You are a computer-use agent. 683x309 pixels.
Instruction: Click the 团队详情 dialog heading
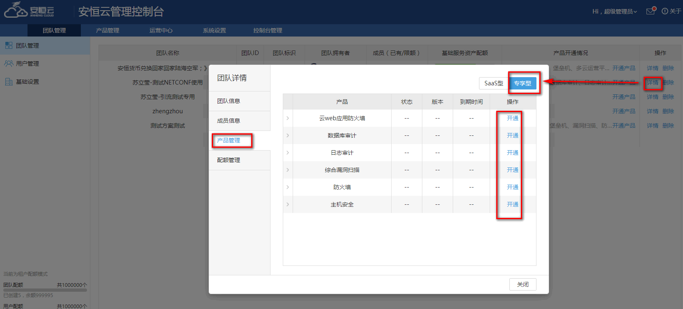232,78
